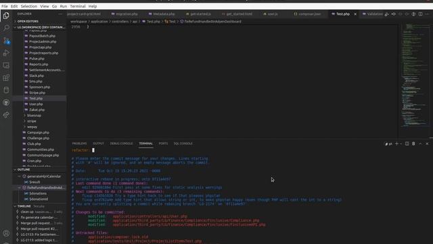433x244 pixels.
Task: Open Stripe.php in explorer
Action: pyautogui.click(x=37, y=93)
